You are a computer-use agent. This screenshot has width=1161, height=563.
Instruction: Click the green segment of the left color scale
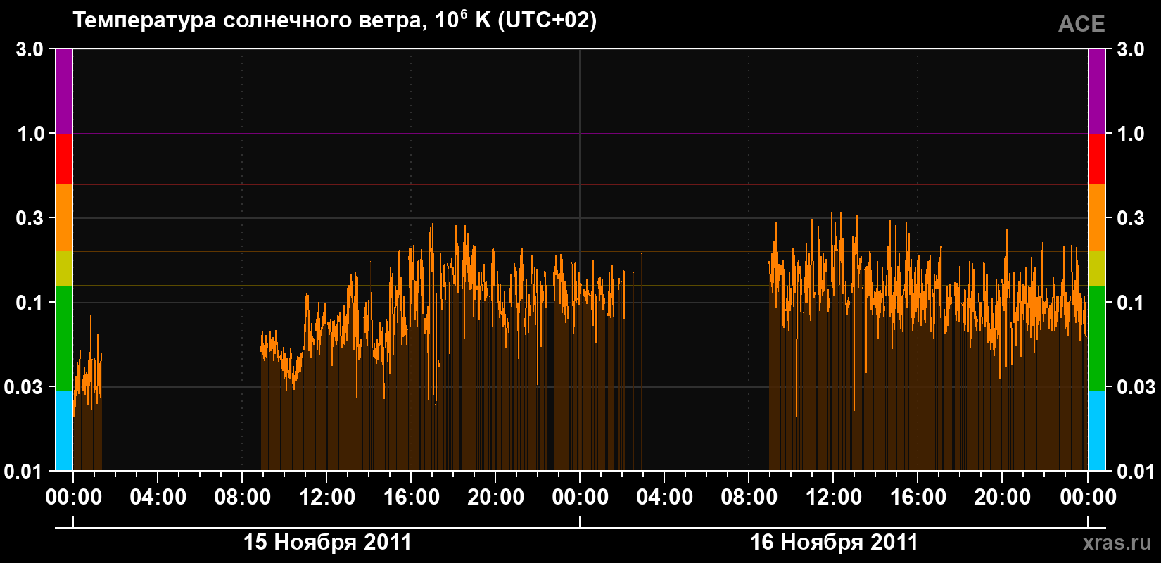click(x=64, y=338)
